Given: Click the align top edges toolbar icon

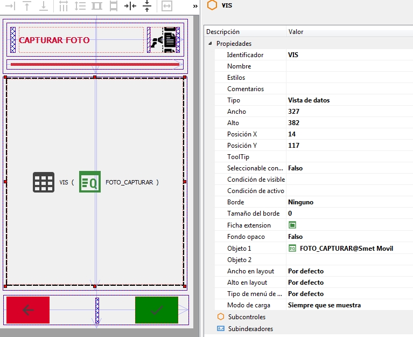Looking at the screenshot, I should tap(27, 6).
